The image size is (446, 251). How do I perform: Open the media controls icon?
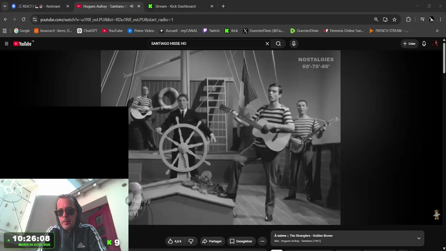(x=422, y=20)
